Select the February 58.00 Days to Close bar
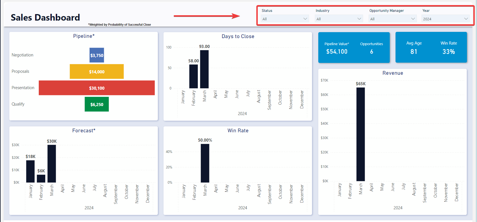 194,76
